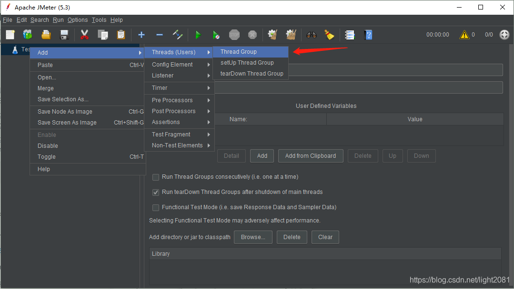Expand Test Fragment submenu
514x289 pixels.
click(179, 135)
